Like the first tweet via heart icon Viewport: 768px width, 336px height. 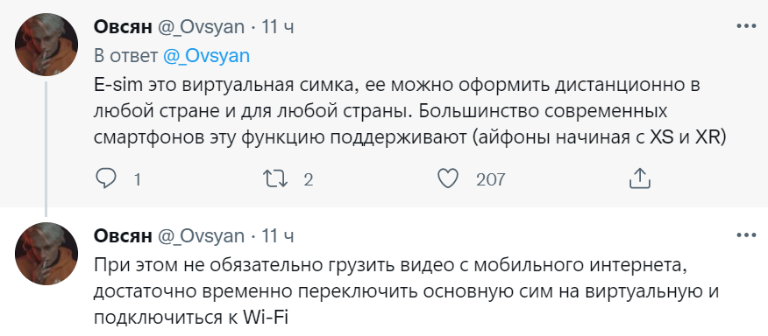click(447, 179)
